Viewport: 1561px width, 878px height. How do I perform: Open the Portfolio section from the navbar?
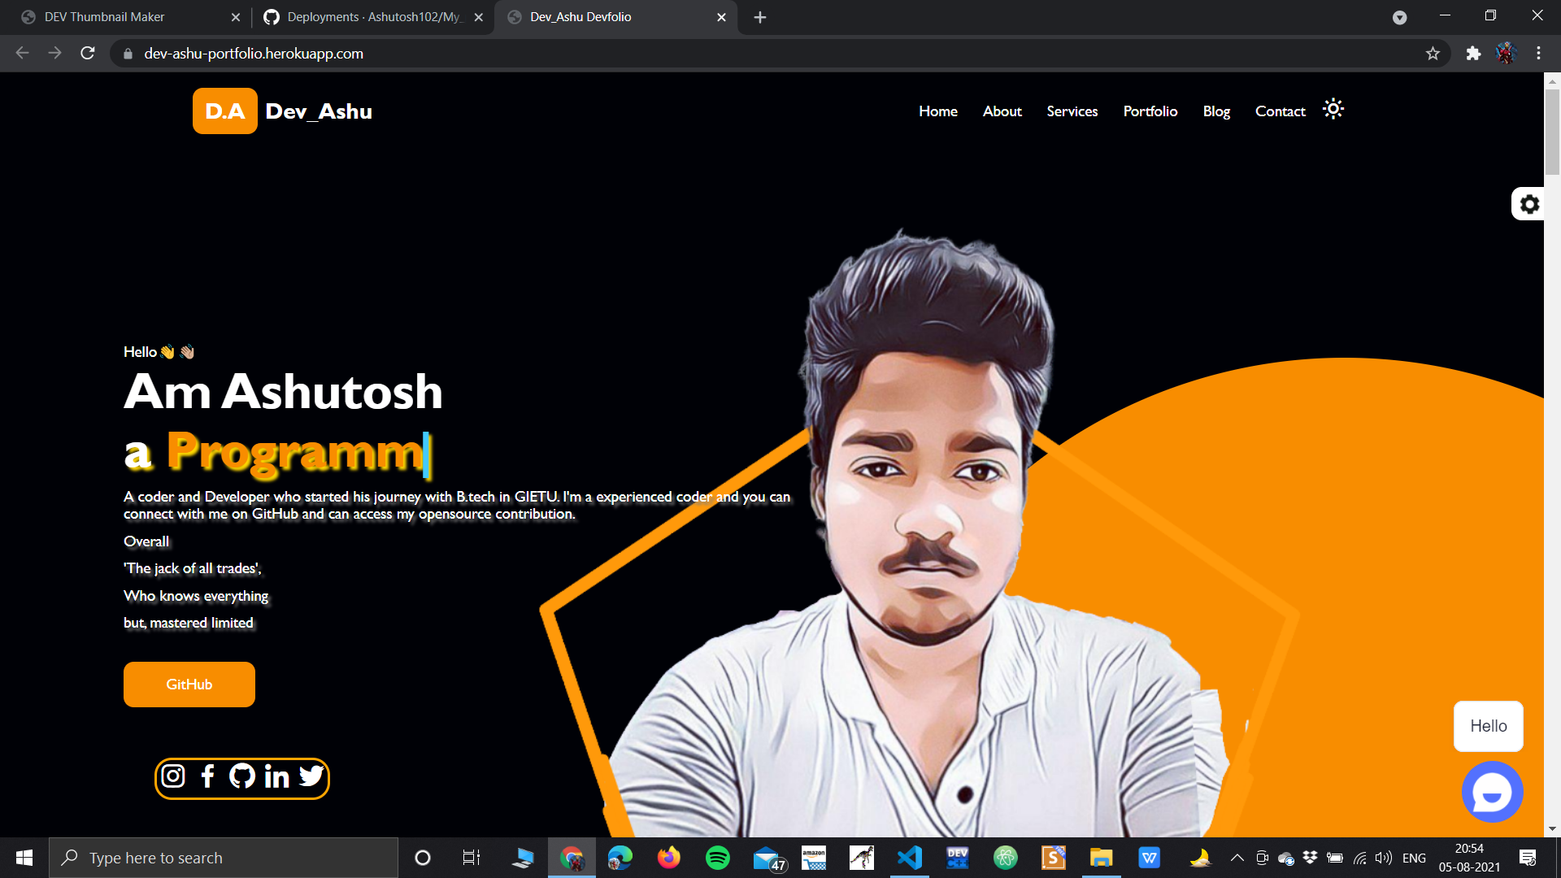tap(1150, 111)
